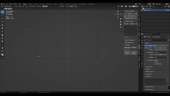Expand the Geometry panel

pos(148,69)
